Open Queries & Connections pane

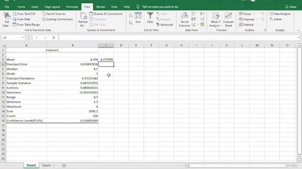(106, 14)
